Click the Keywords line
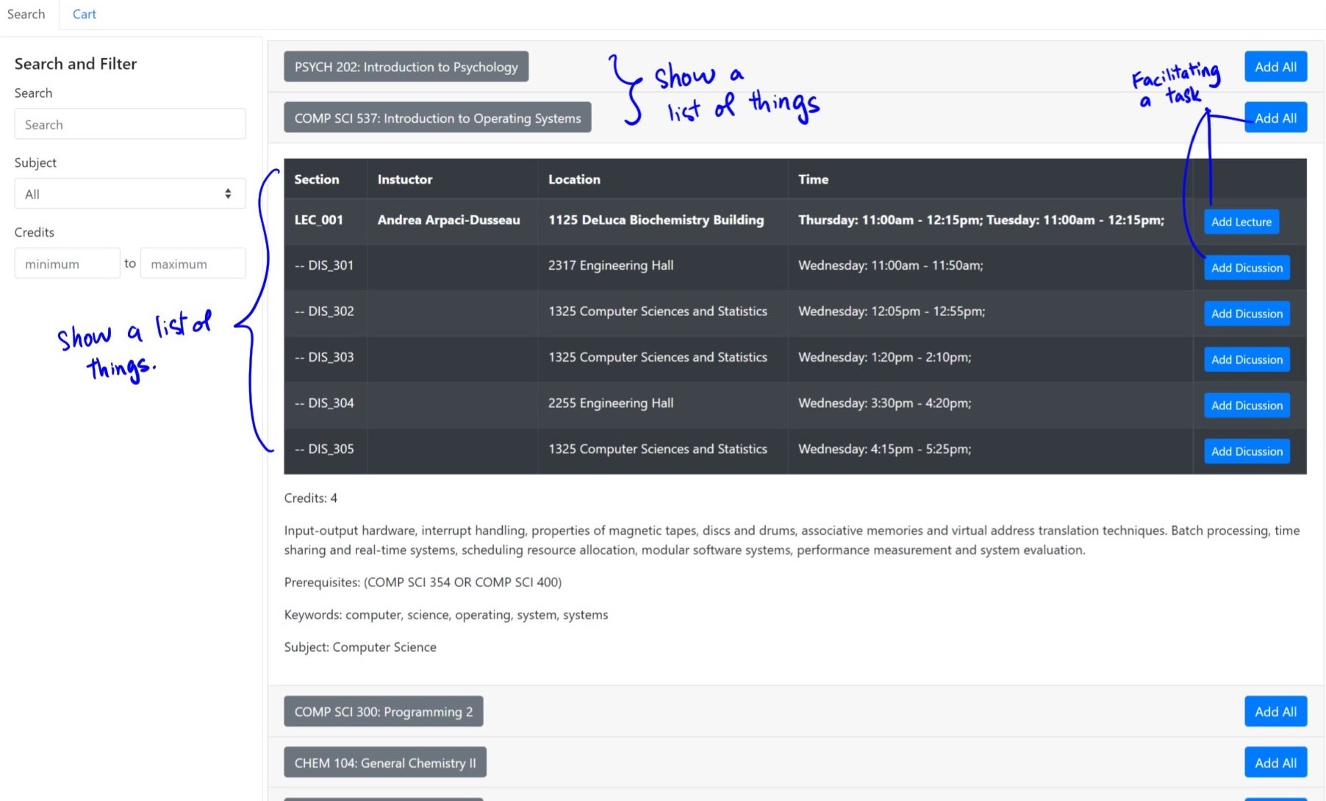Image resolution: width=1326 pixels, height=801 pixels. click(446, 614)
